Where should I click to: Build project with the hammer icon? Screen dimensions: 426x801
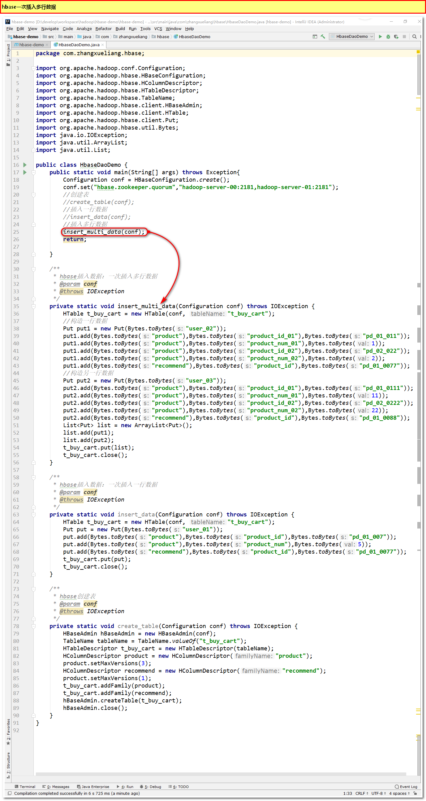[323, 36]
